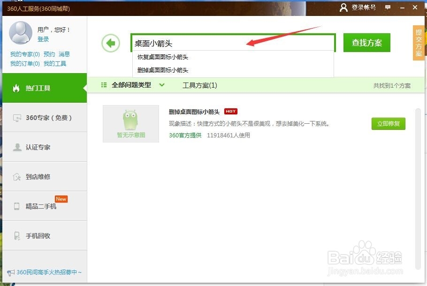Click the orange New badge
The height and width of the screenshot is (286, 427).
click(x=61, y=199)
